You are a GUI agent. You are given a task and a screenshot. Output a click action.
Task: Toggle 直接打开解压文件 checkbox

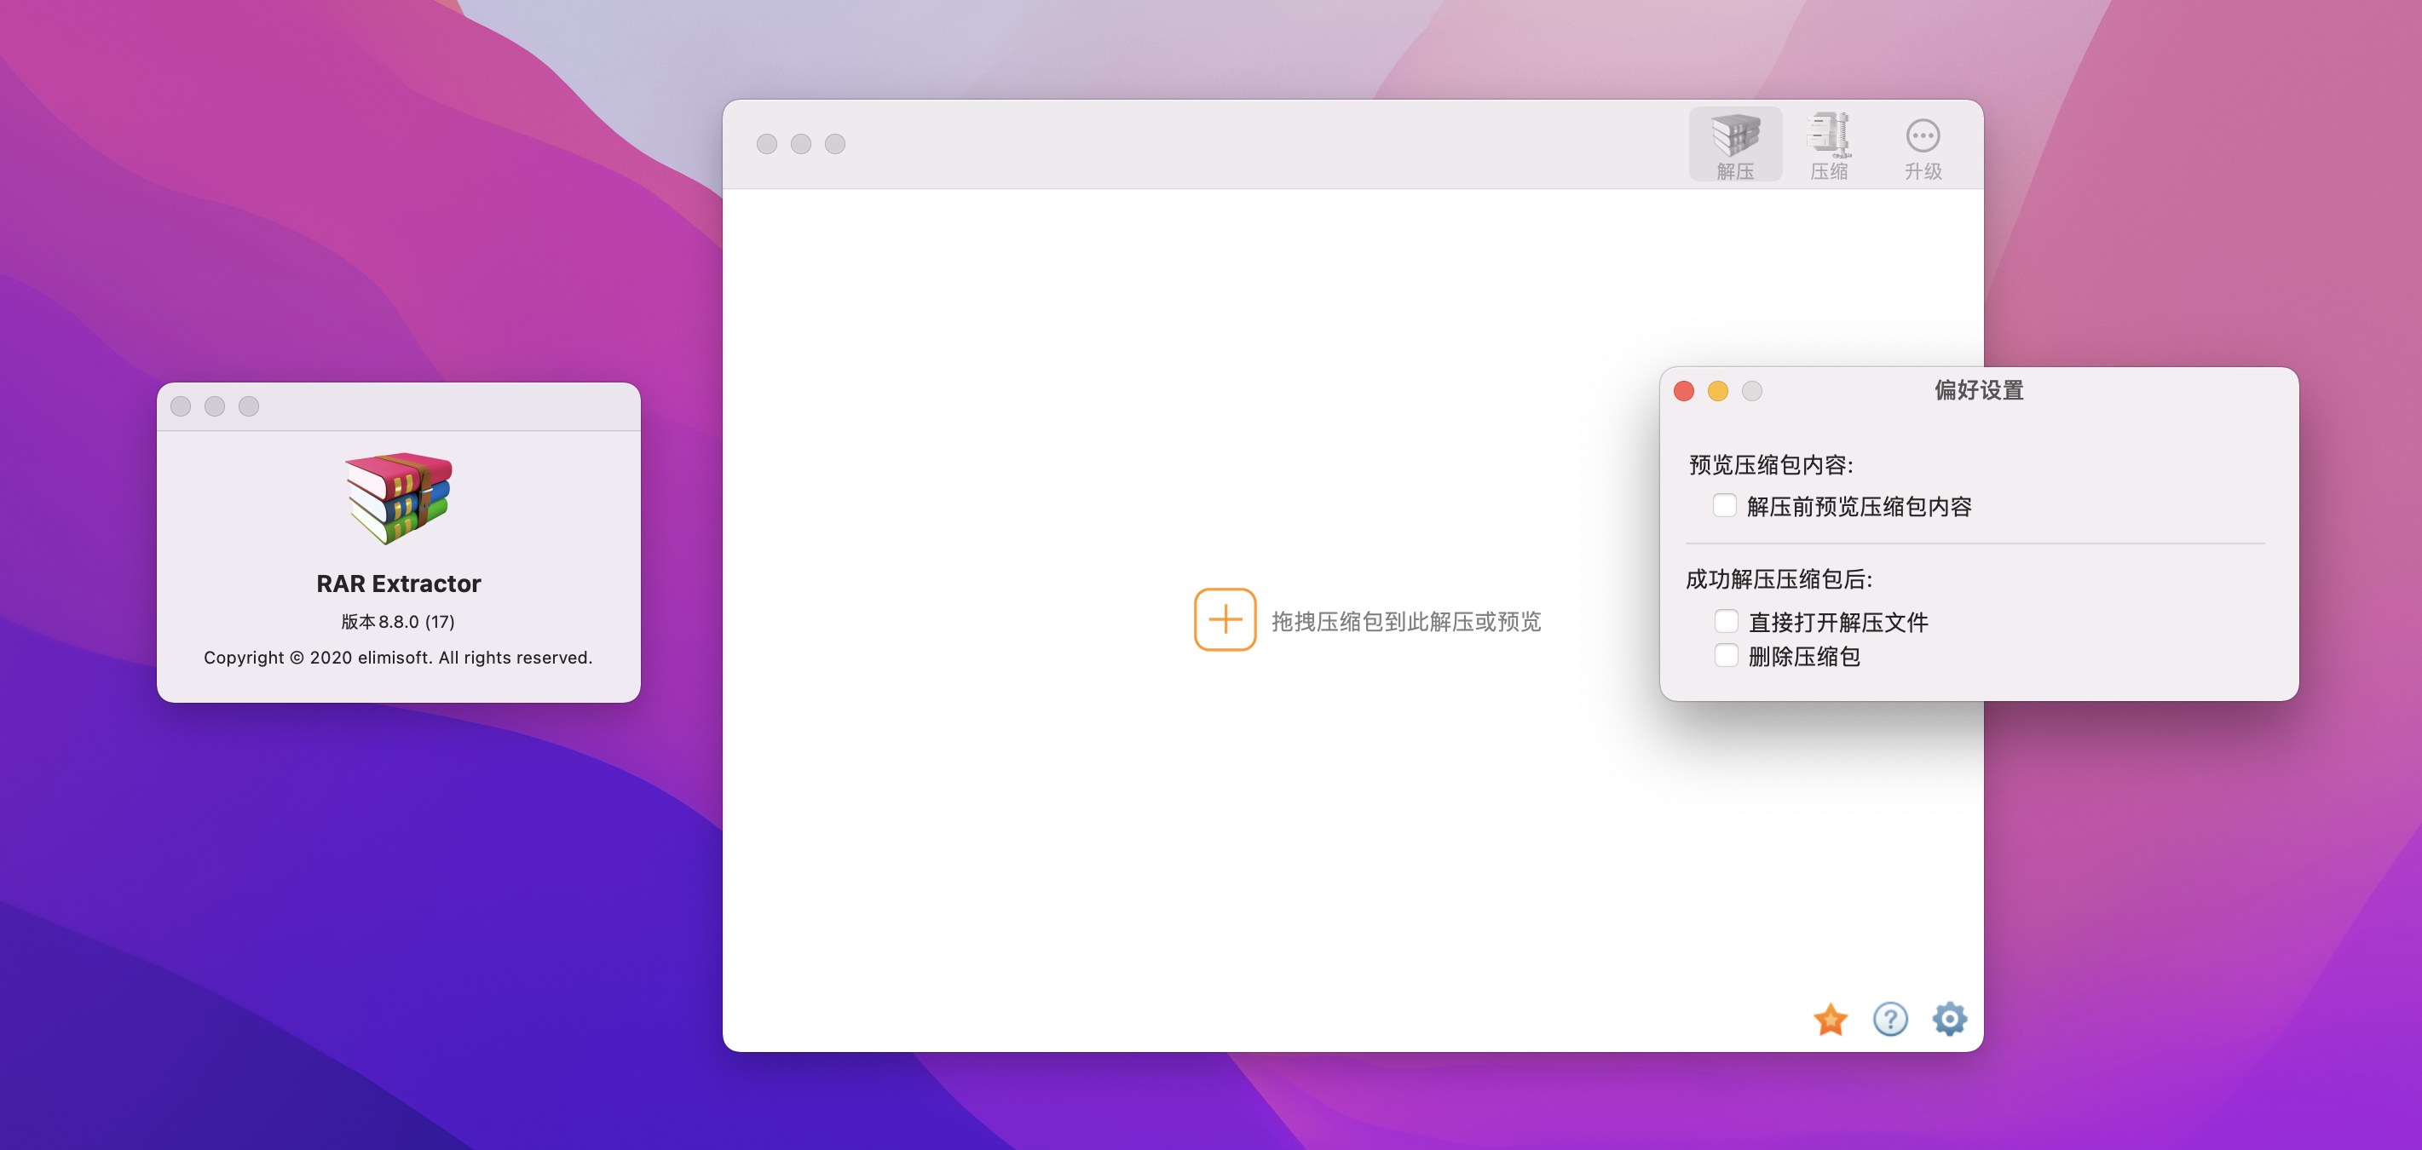1727,621
